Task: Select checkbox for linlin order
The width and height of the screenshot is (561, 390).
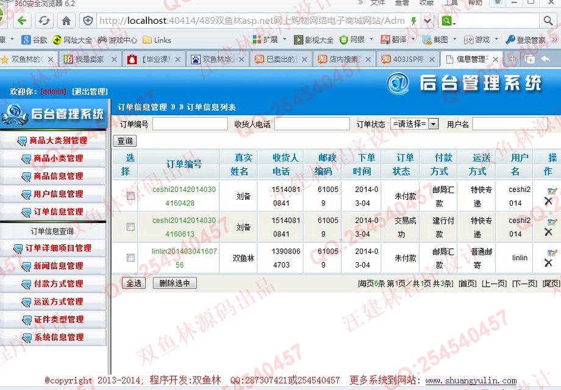Action: [130, 258]
